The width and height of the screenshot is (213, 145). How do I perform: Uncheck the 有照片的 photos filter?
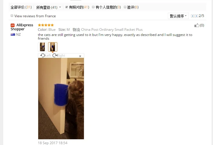click(x=67, y=7)
